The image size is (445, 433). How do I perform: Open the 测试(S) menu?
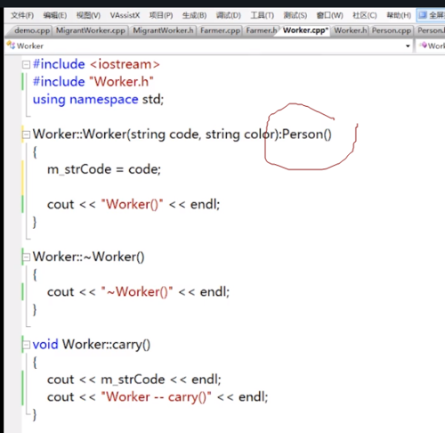click(x=295, y=15)
